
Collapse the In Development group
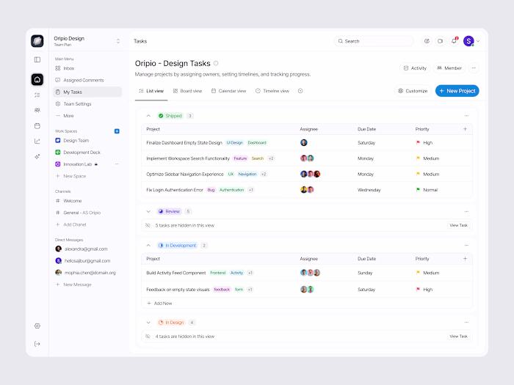(x=148, y=245)
